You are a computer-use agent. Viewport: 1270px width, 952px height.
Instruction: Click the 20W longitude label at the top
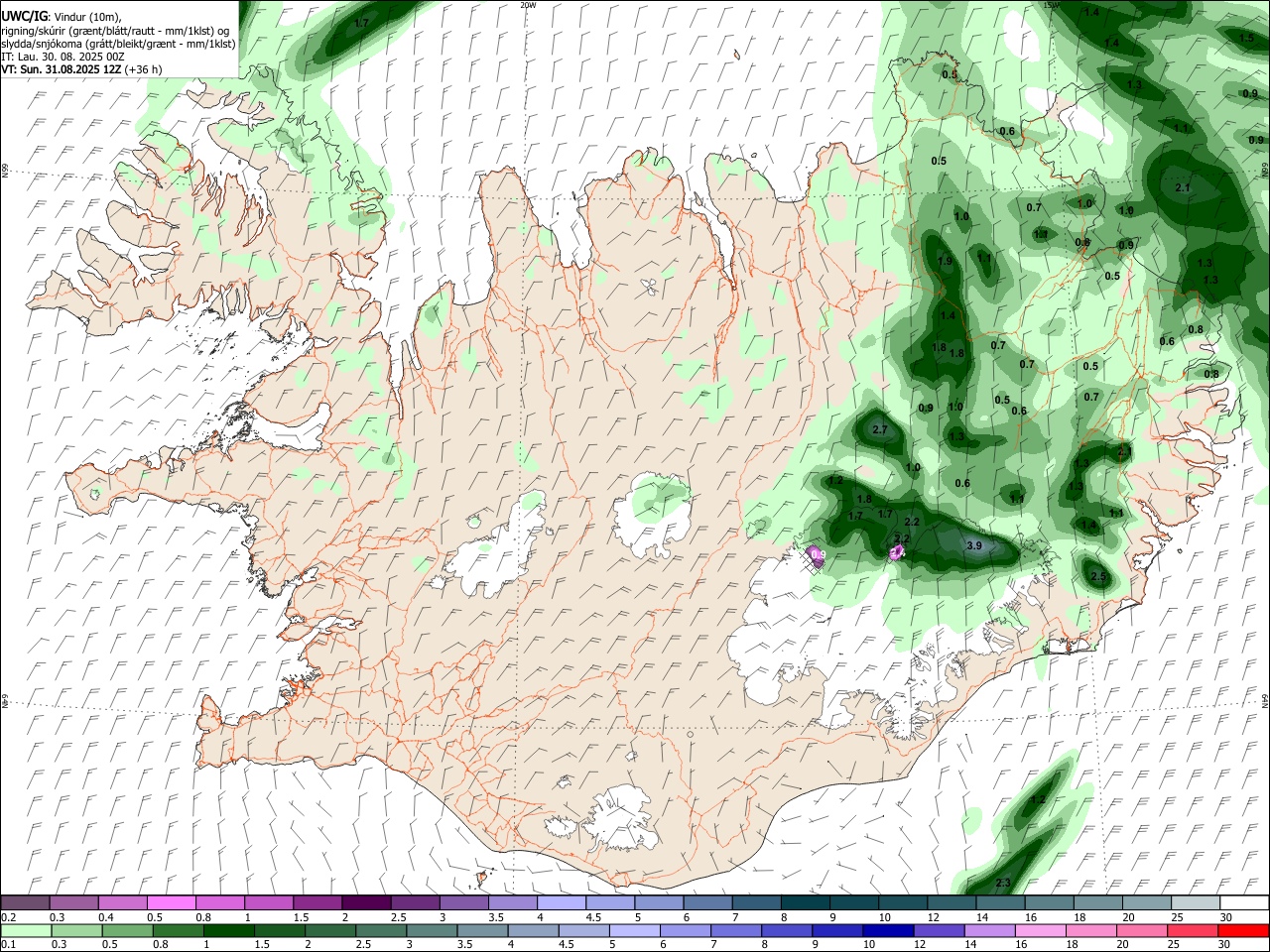pos(528,5)
